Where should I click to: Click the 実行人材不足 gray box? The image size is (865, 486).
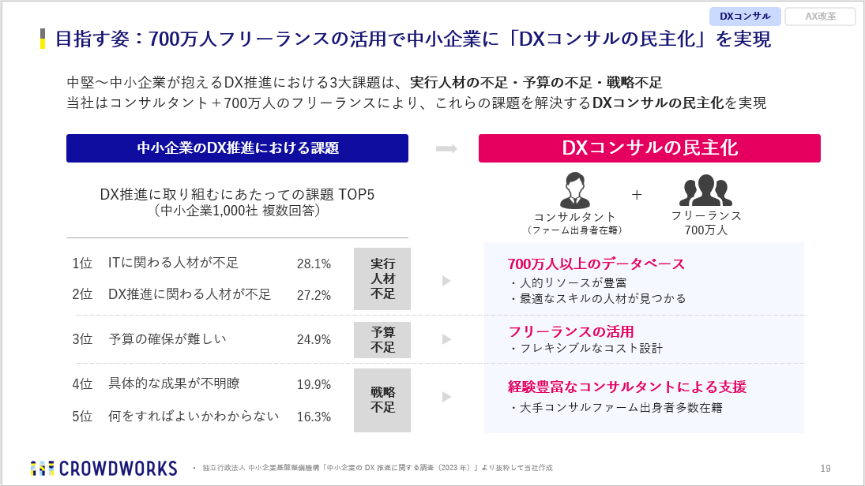pyautogui.click(x=382, y=279)
